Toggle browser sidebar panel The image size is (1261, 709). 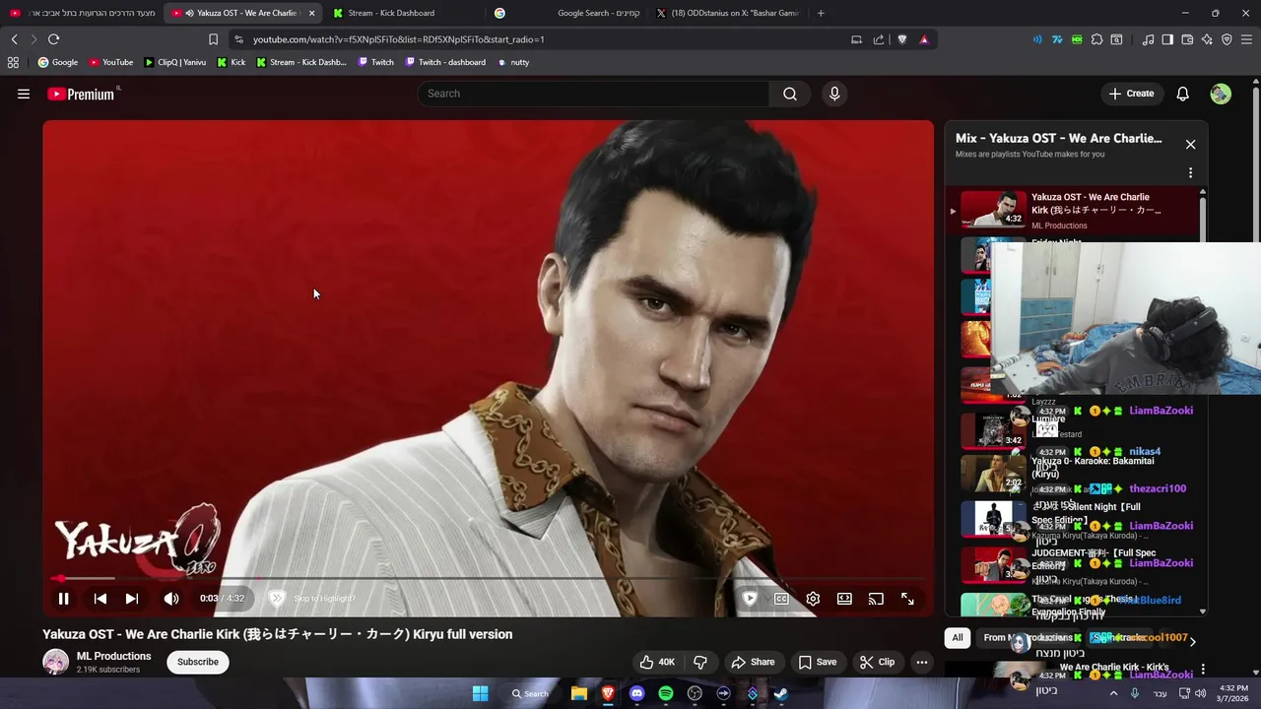coord(1167,39)
